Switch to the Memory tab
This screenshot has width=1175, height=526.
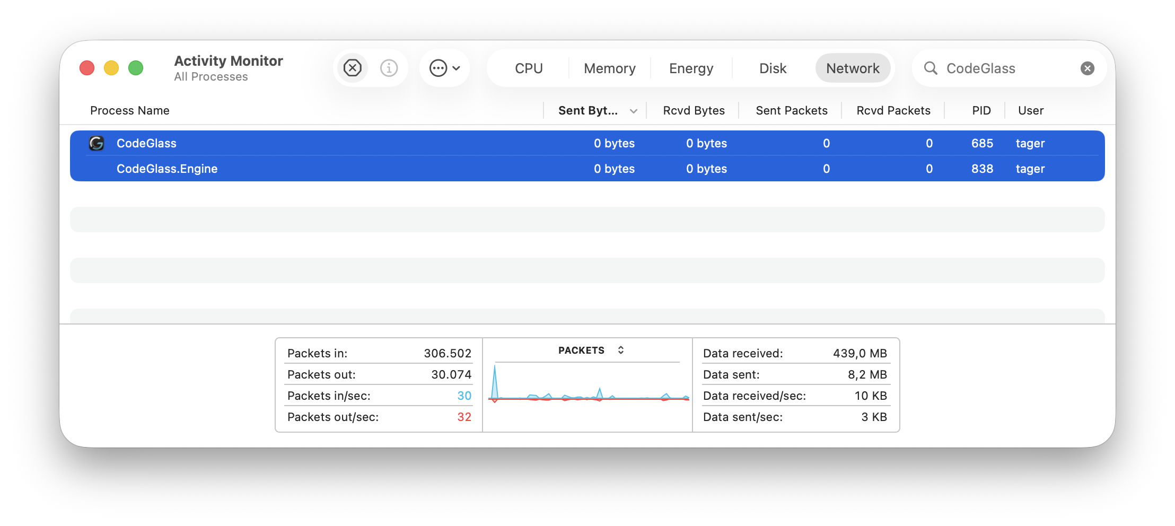[x=610, y=68]
